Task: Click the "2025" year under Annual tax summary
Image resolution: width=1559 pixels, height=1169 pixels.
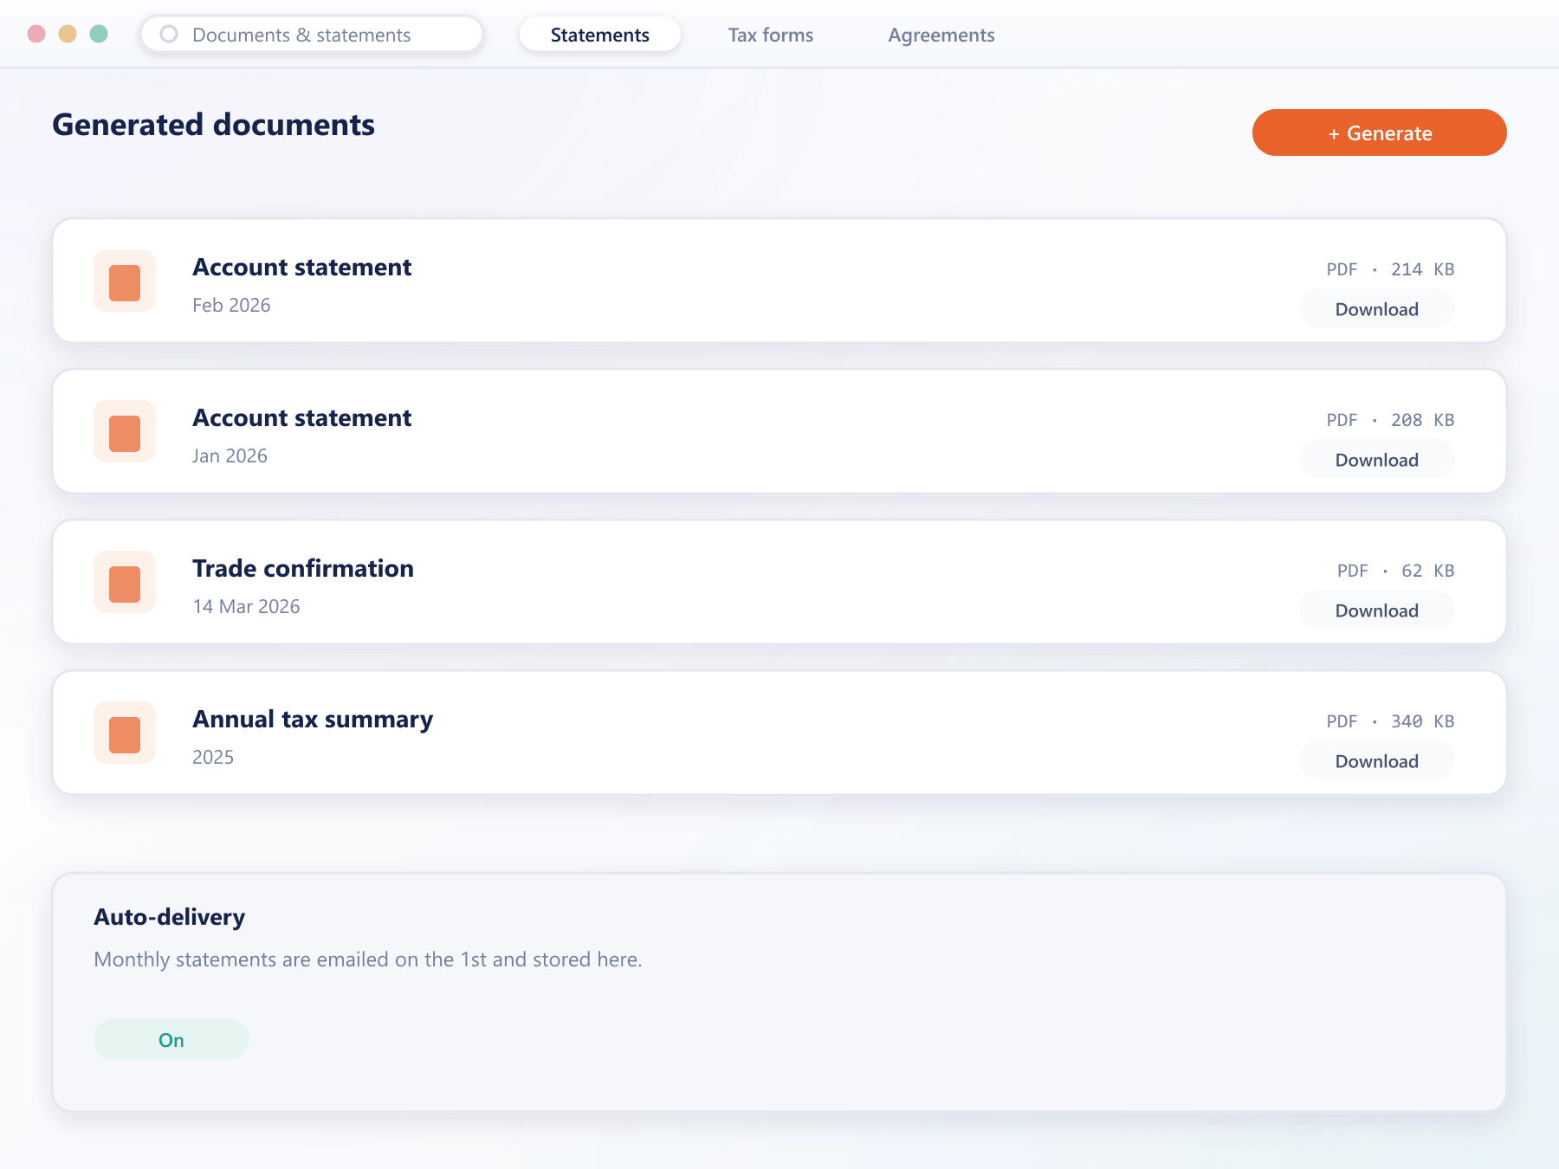Action: 213,757
